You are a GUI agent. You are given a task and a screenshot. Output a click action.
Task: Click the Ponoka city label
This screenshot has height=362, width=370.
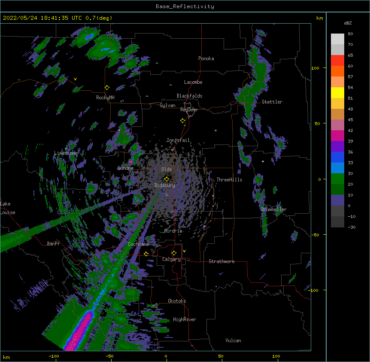point(206,58)
